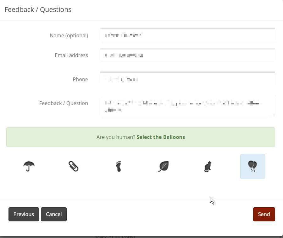Pick the leaf captcha icon
The width and height of the screenshot is (283, 238).
(163, 166)
